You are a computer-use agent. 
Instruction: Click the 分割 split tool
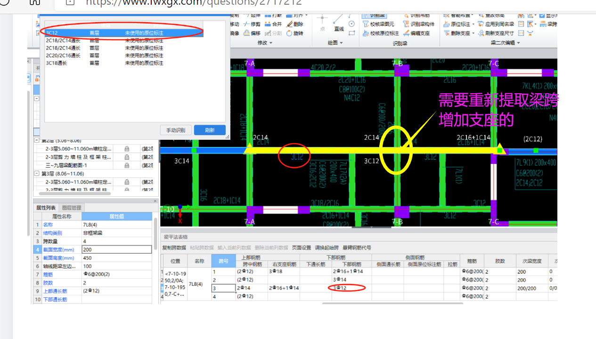(x=273, y=33)
